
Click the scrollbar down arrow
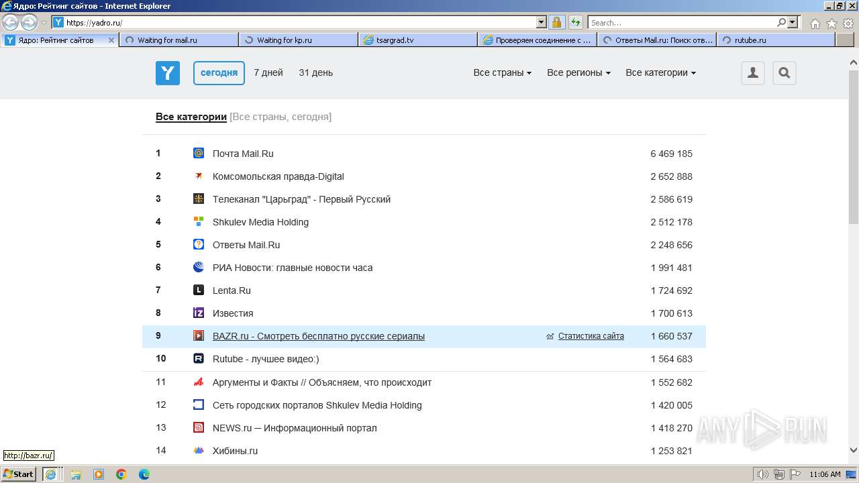point(854,450)
